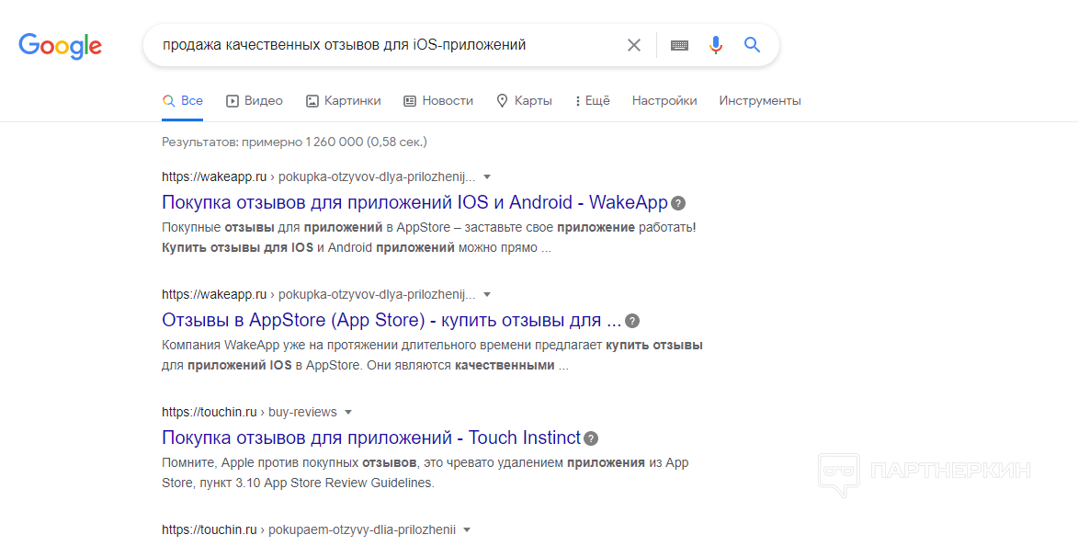The image size is (1078, 546).
Task: Expand the dropdown arrow beside touchin.ru › pokupaem-otzyvy
Action: [467, 530]
